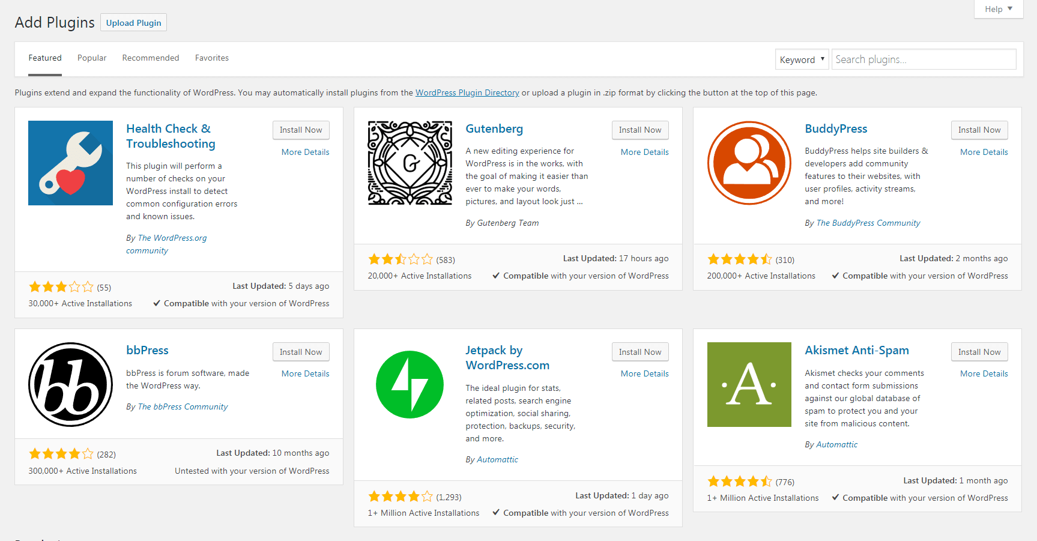Click the star rating for BuddyPress
Screen dimensions: 1037x541
[x=740, y=259]
